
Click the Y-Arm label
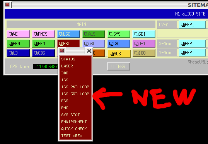(x=165, y=53)
